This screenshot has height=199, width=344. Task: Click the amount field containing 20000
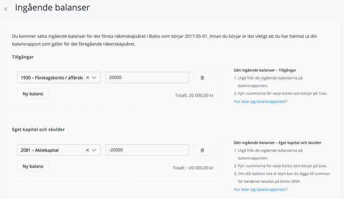(147, 78)
